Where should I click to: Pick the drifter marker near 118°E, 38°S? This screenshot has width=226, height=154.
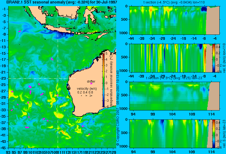83,126
